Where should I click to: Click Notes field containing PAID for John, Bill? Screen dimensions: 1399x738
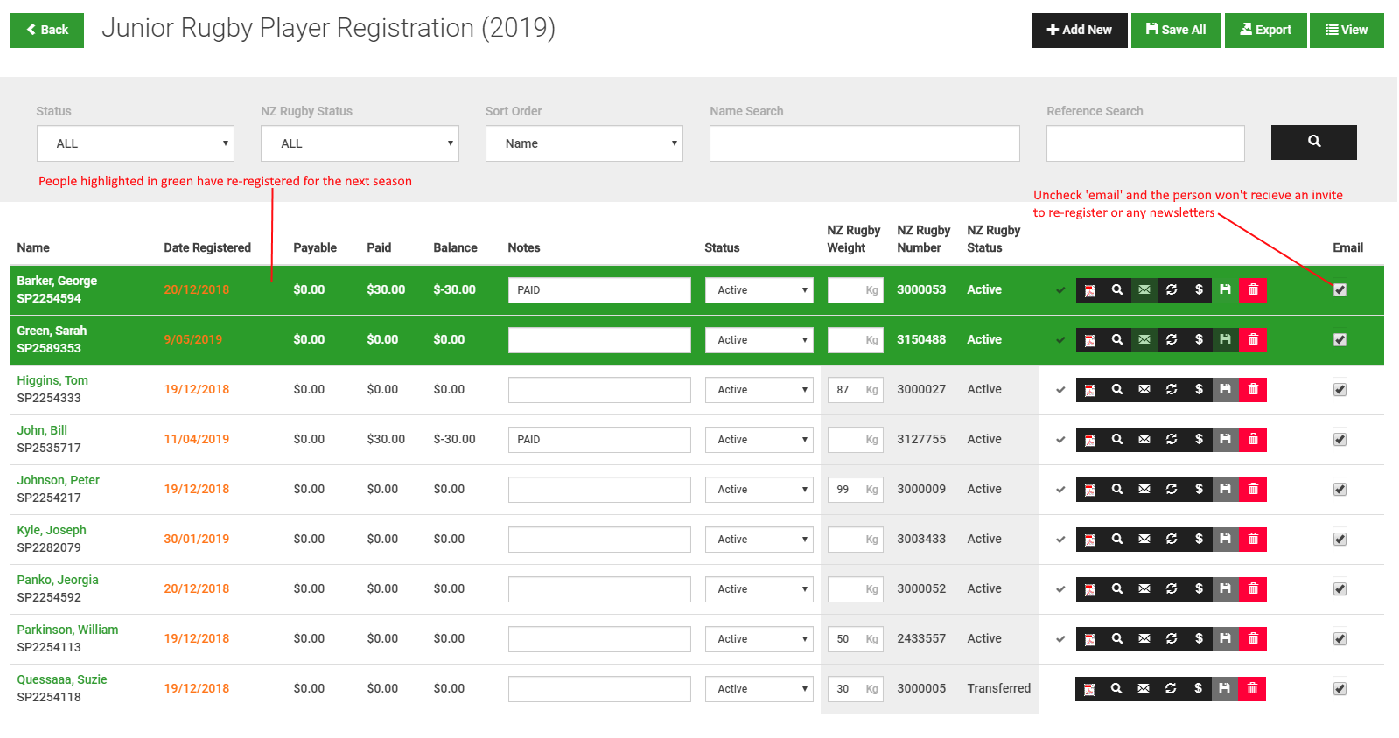[x=599, y=440]
